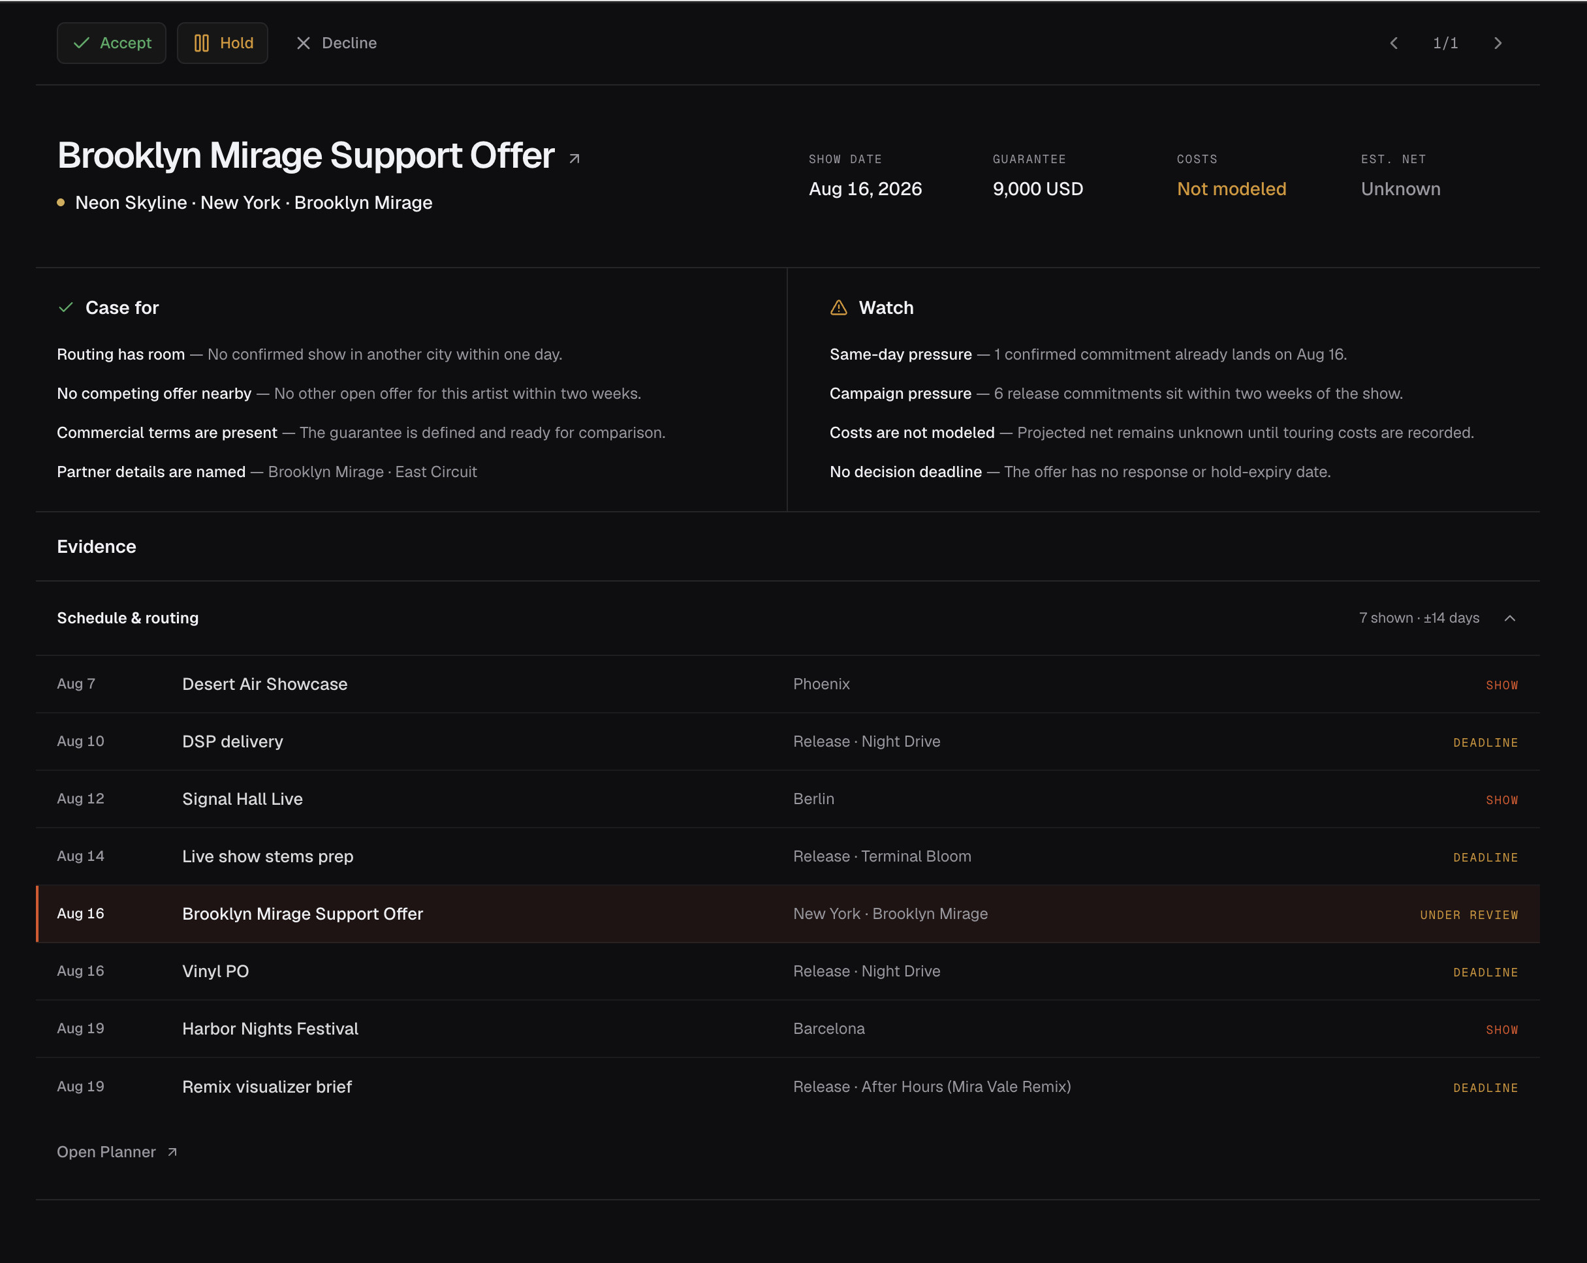Click the '7 shown · ±14 days' label
The height and width of the screenshot is (1263, 1587).
1419,618
